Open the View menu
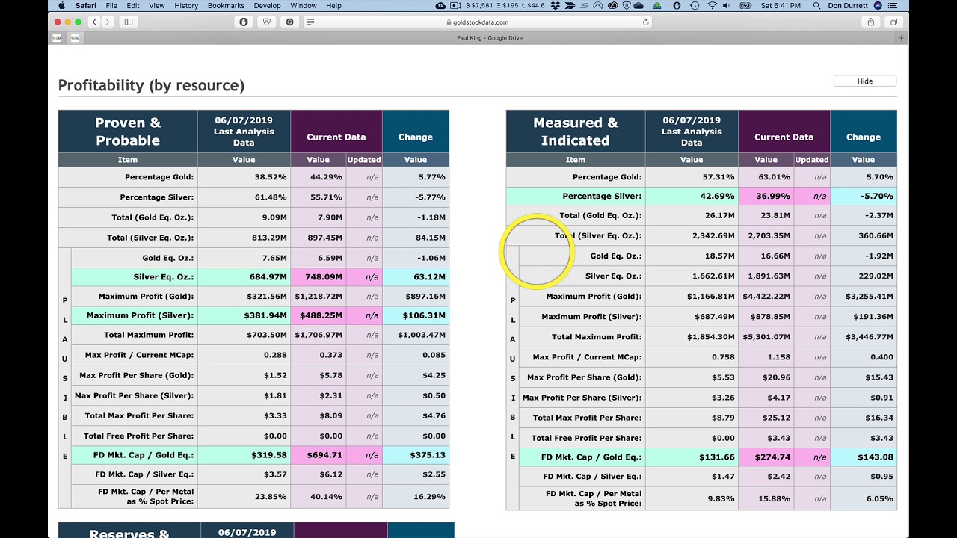Image resolution: width=957 pixels, height=538 pixels. click(x=157, y=5)
